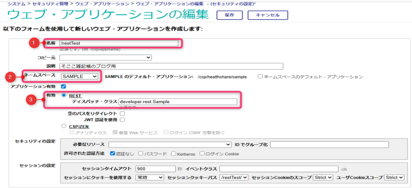Click the red number 1 annotation marker

[35, 43]
